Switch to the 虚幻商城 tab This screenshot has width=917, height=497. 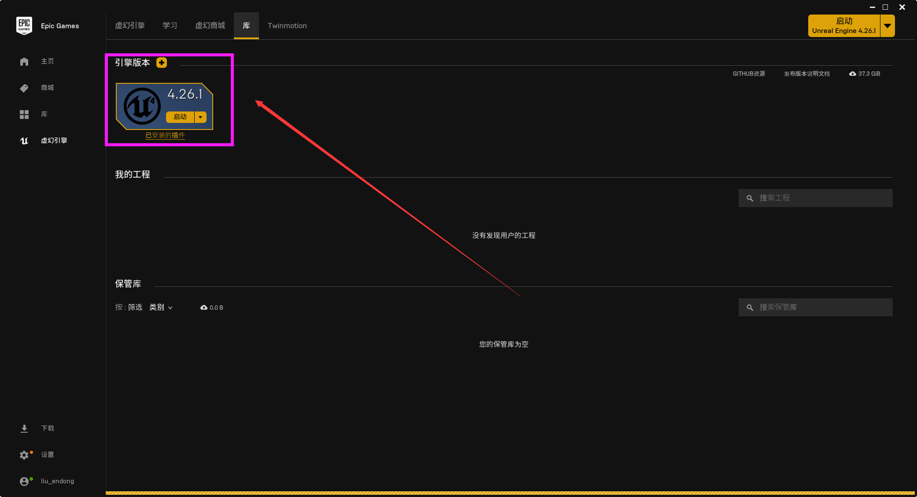(210, 26)
